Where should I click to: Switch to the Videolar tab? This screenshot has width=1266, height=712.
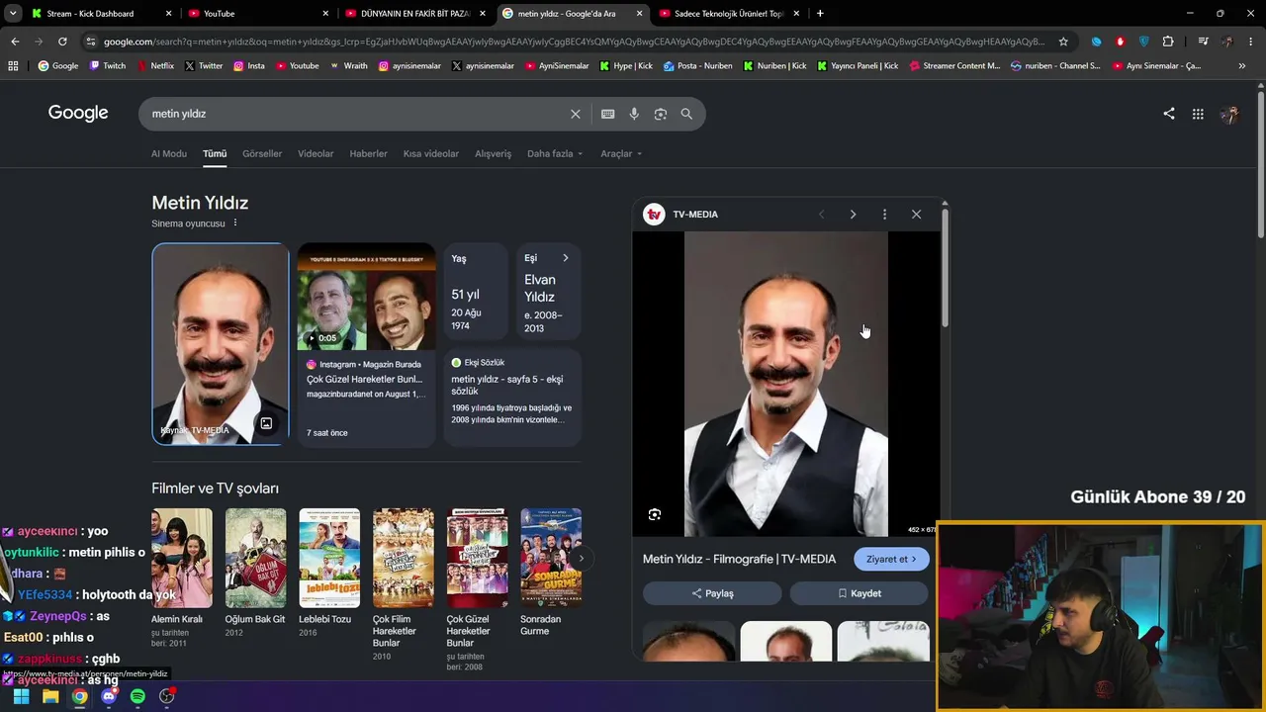(316, 153)
